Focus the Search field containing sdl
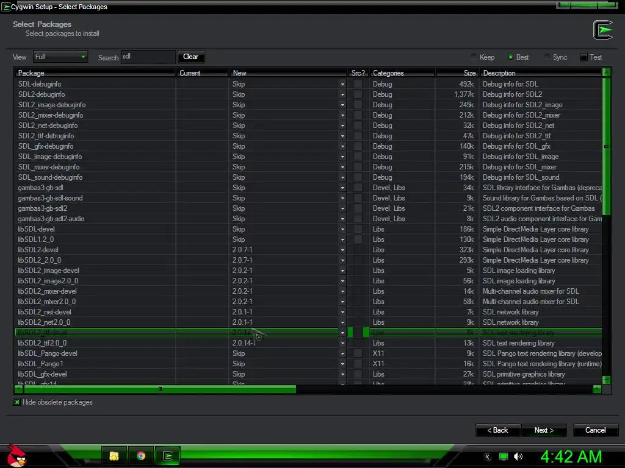Image resolution: width=625 pixels, height=468 pixels. 148,57
